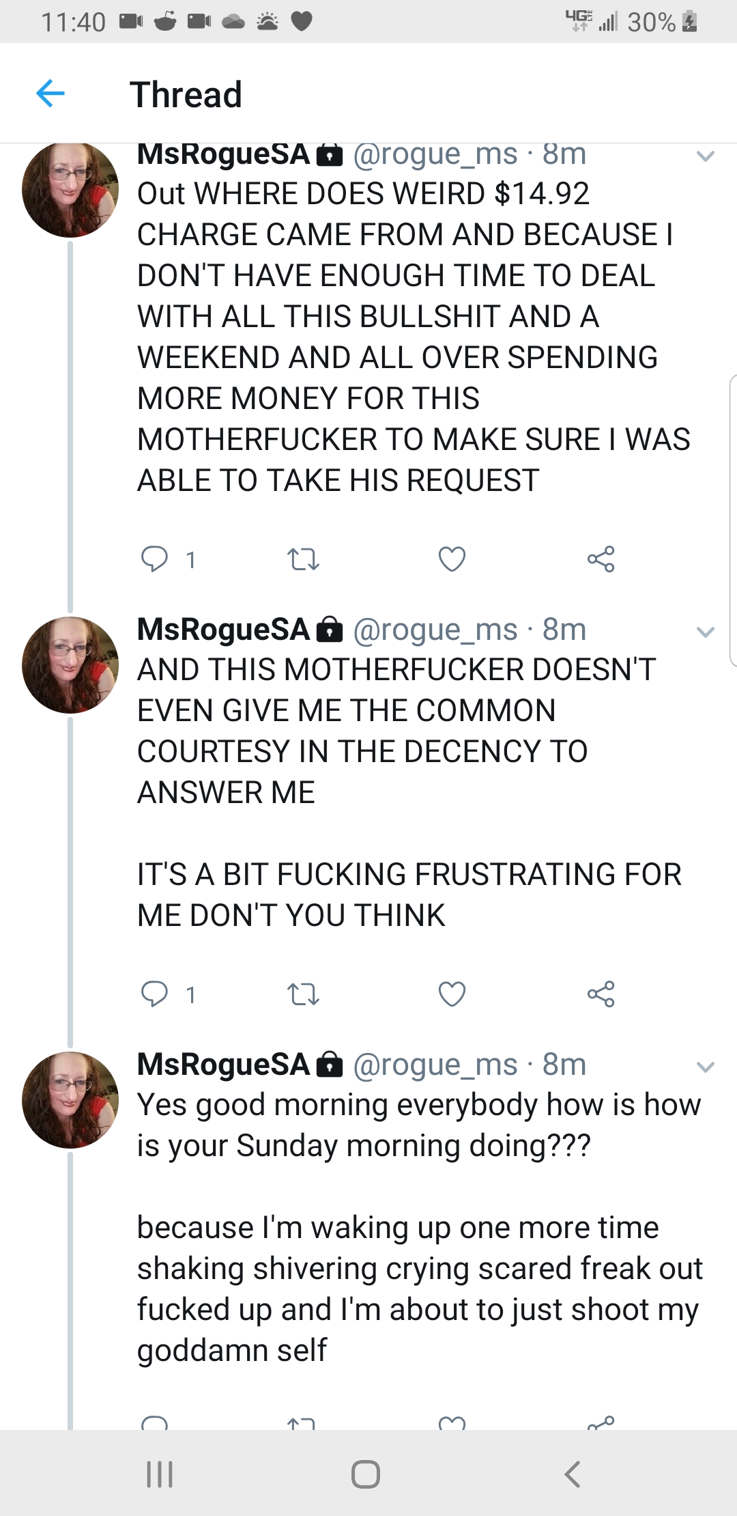Open profile picture of first tweet
The width and height of the screenshot is (737, 1516).
click(x=70, y=190)
